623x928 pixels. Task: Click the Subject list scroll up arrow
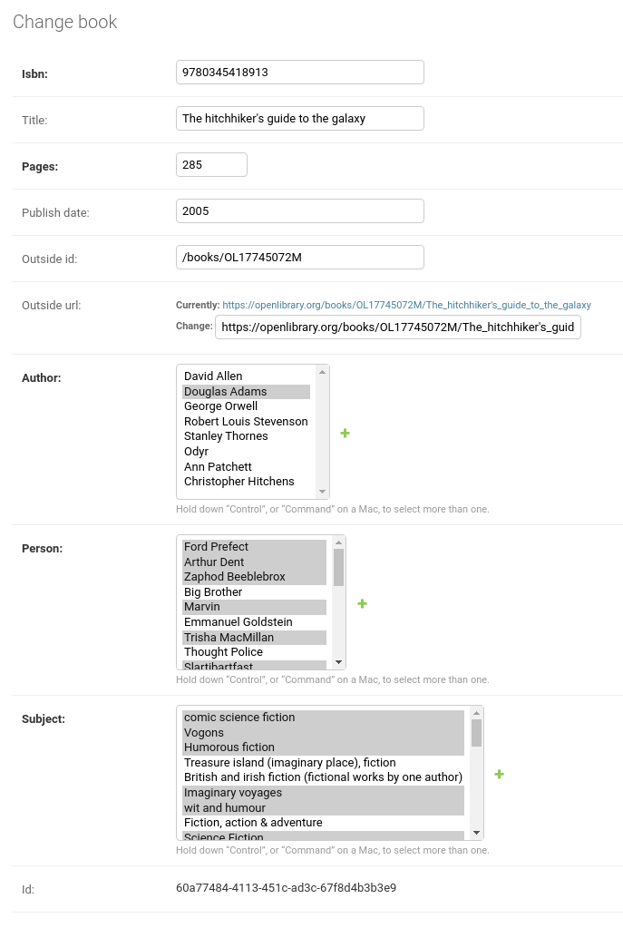[476, 713]
